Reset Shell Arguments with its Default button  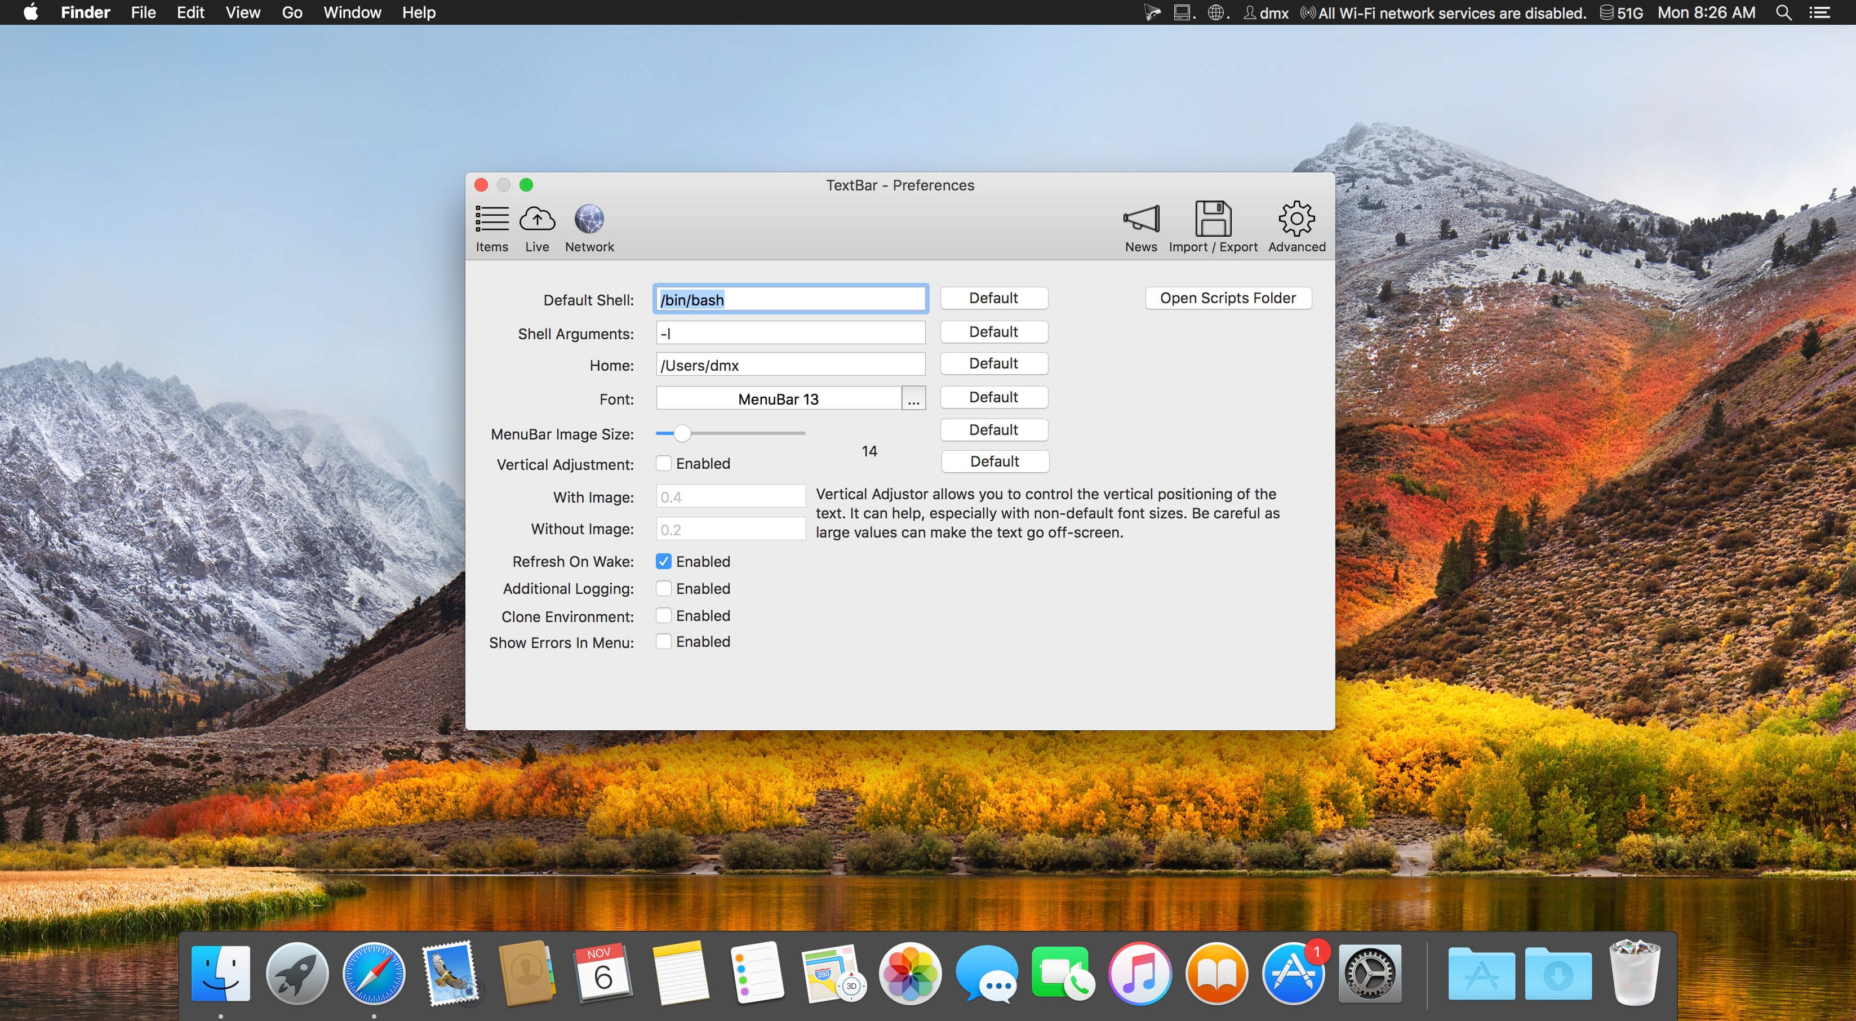coord(993,331)
